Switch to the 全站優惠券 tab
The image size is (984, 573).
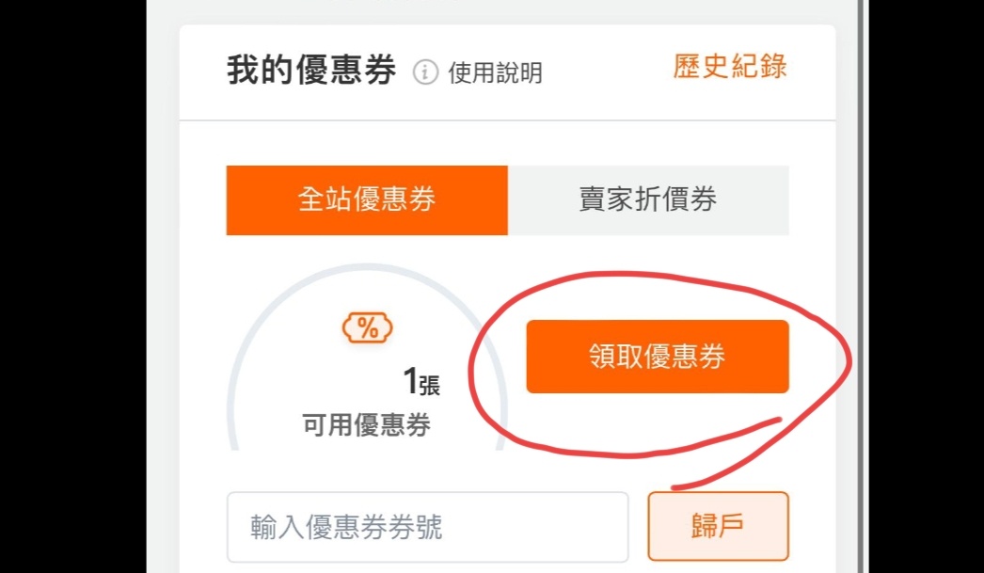367,200
